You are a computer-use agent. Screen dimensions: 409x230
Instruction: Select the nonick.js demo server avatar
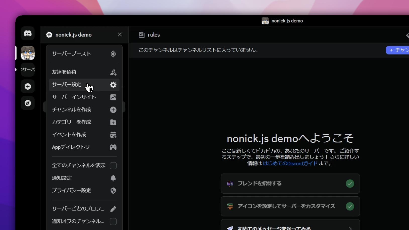coord(28,53)
